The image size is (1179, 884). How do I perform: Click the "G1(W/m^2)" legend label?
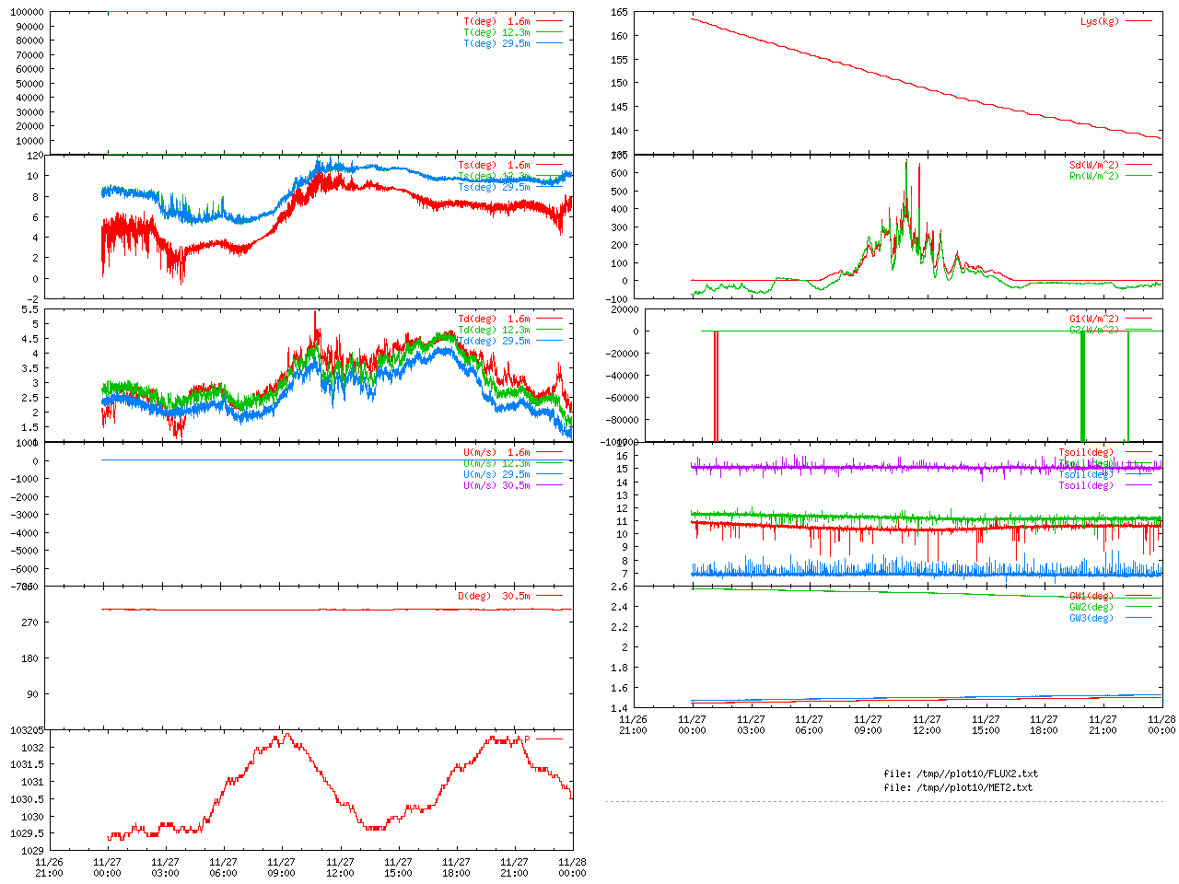(1094, 319)
